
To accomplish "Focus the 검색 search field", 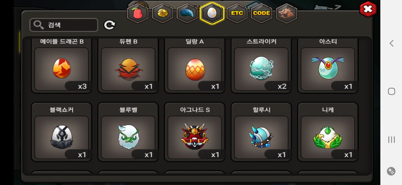I will coord(64,25).
